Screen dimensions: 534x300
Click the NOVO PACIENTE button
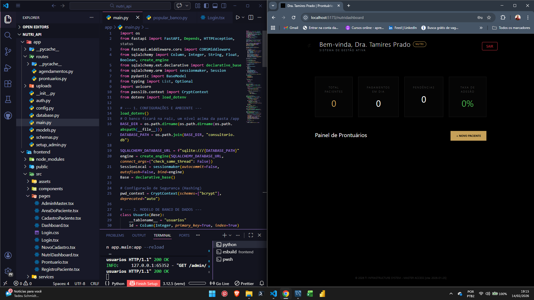click(x=468, y=136)
